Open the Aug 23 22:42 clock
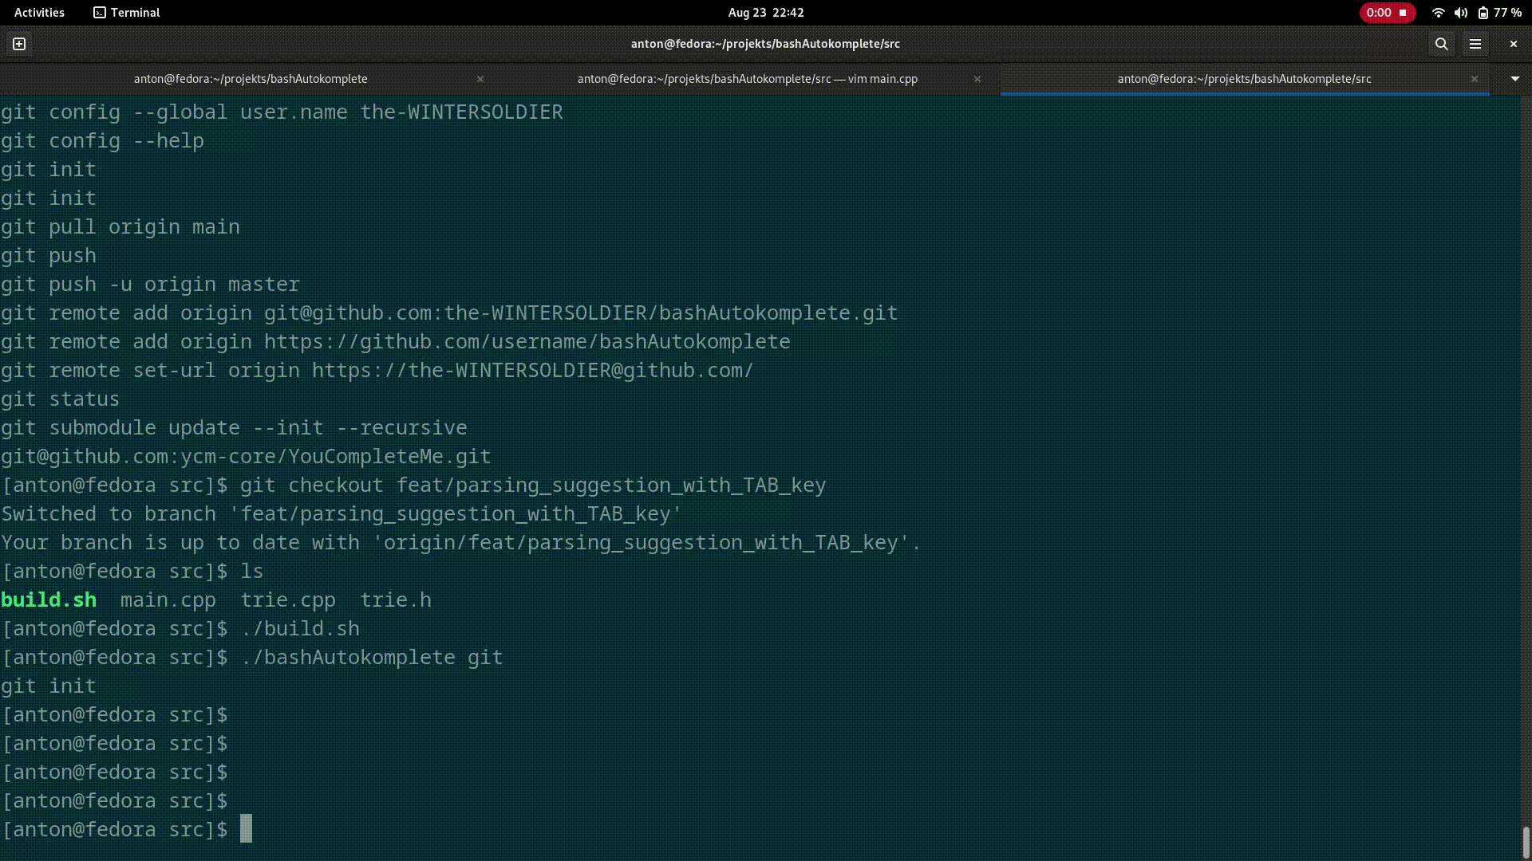This screenshot has height=861, width=1532. [765, 13]
